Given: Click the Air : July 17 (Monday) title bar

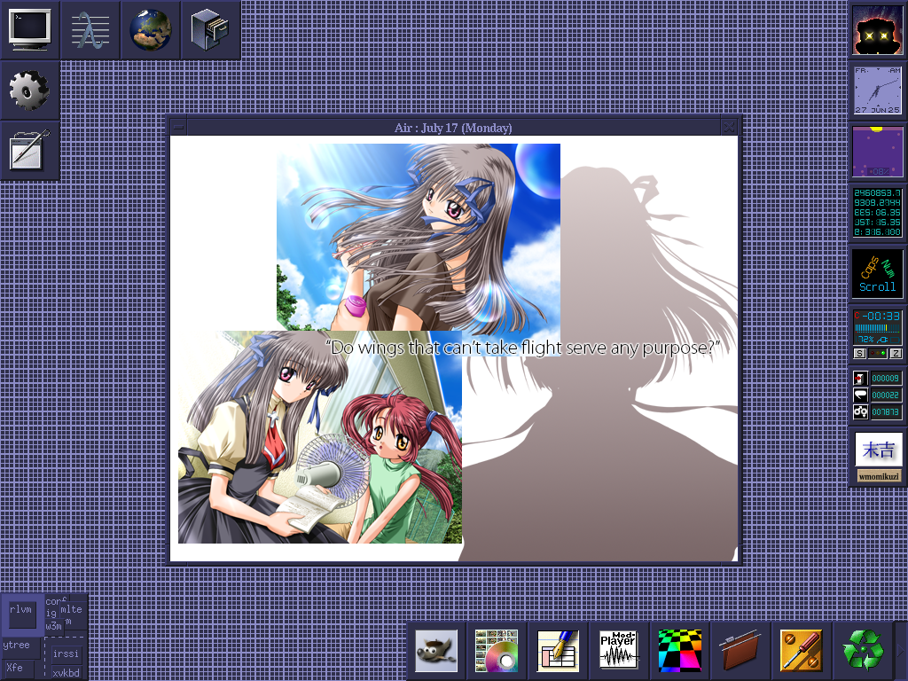Looking at the screenshot, I should click(453, 128).
